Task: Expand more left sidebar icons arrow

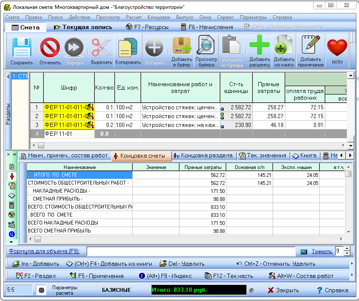Action: [x=11, y=242]
